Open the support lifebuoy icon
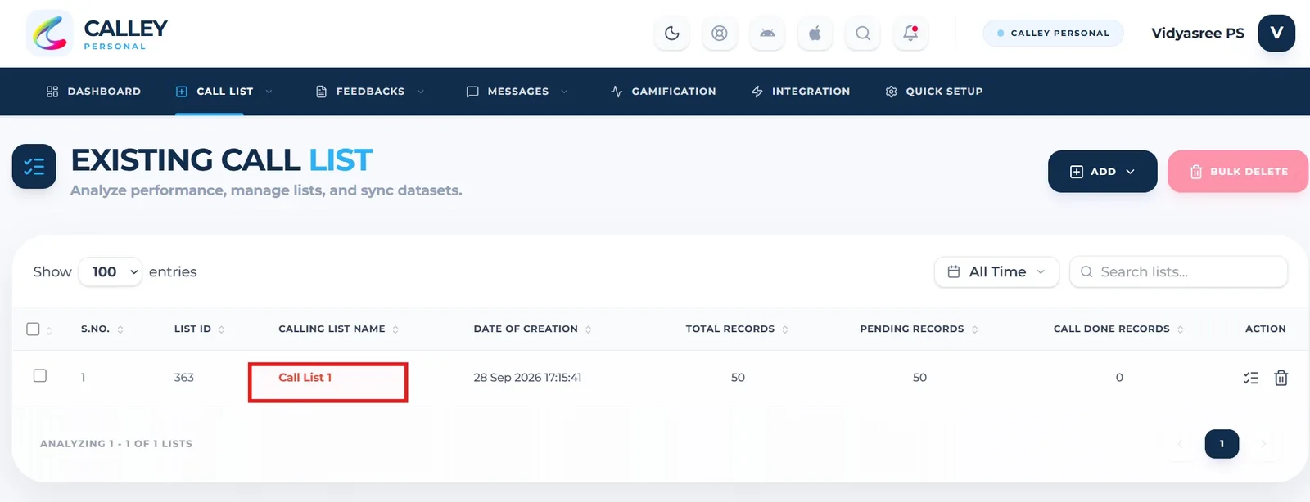Viewport: 1310px width, 502px height. (719, 34)
